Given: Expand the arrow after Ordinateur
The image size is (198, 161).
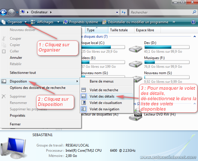Looking at the screenshot, I should (x=51, y=12).
